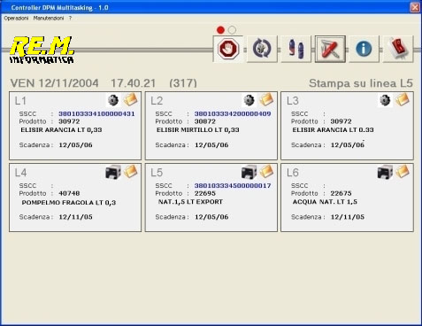Click the VEN 12/11/2004 date text
This screenshot has width=422, height=326.
(55, 83)
